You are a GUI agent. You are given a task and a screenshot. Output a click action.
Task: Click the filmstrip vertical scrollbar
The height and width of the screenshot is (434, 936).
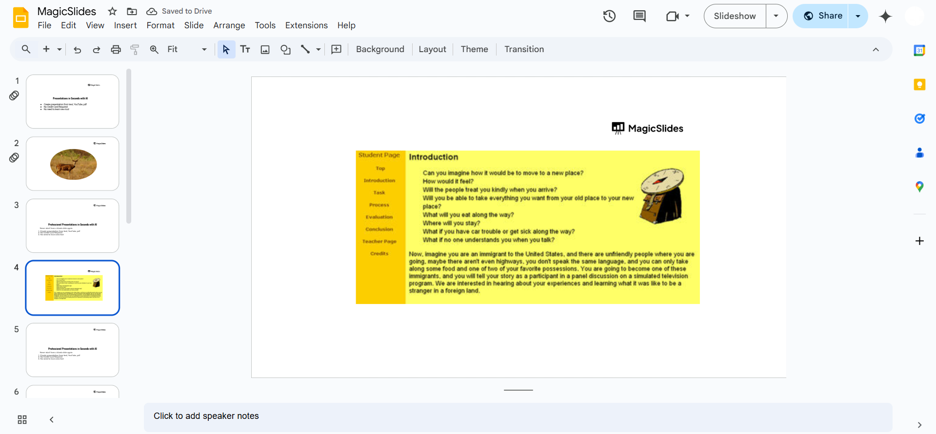click(129, 146)
